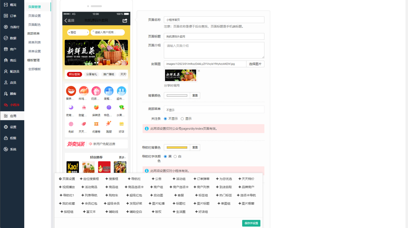Image resolution: width=408 pixels, height=228 pixels.
Task: Open 订单 in the left sidebar
Action: (12, 16)
